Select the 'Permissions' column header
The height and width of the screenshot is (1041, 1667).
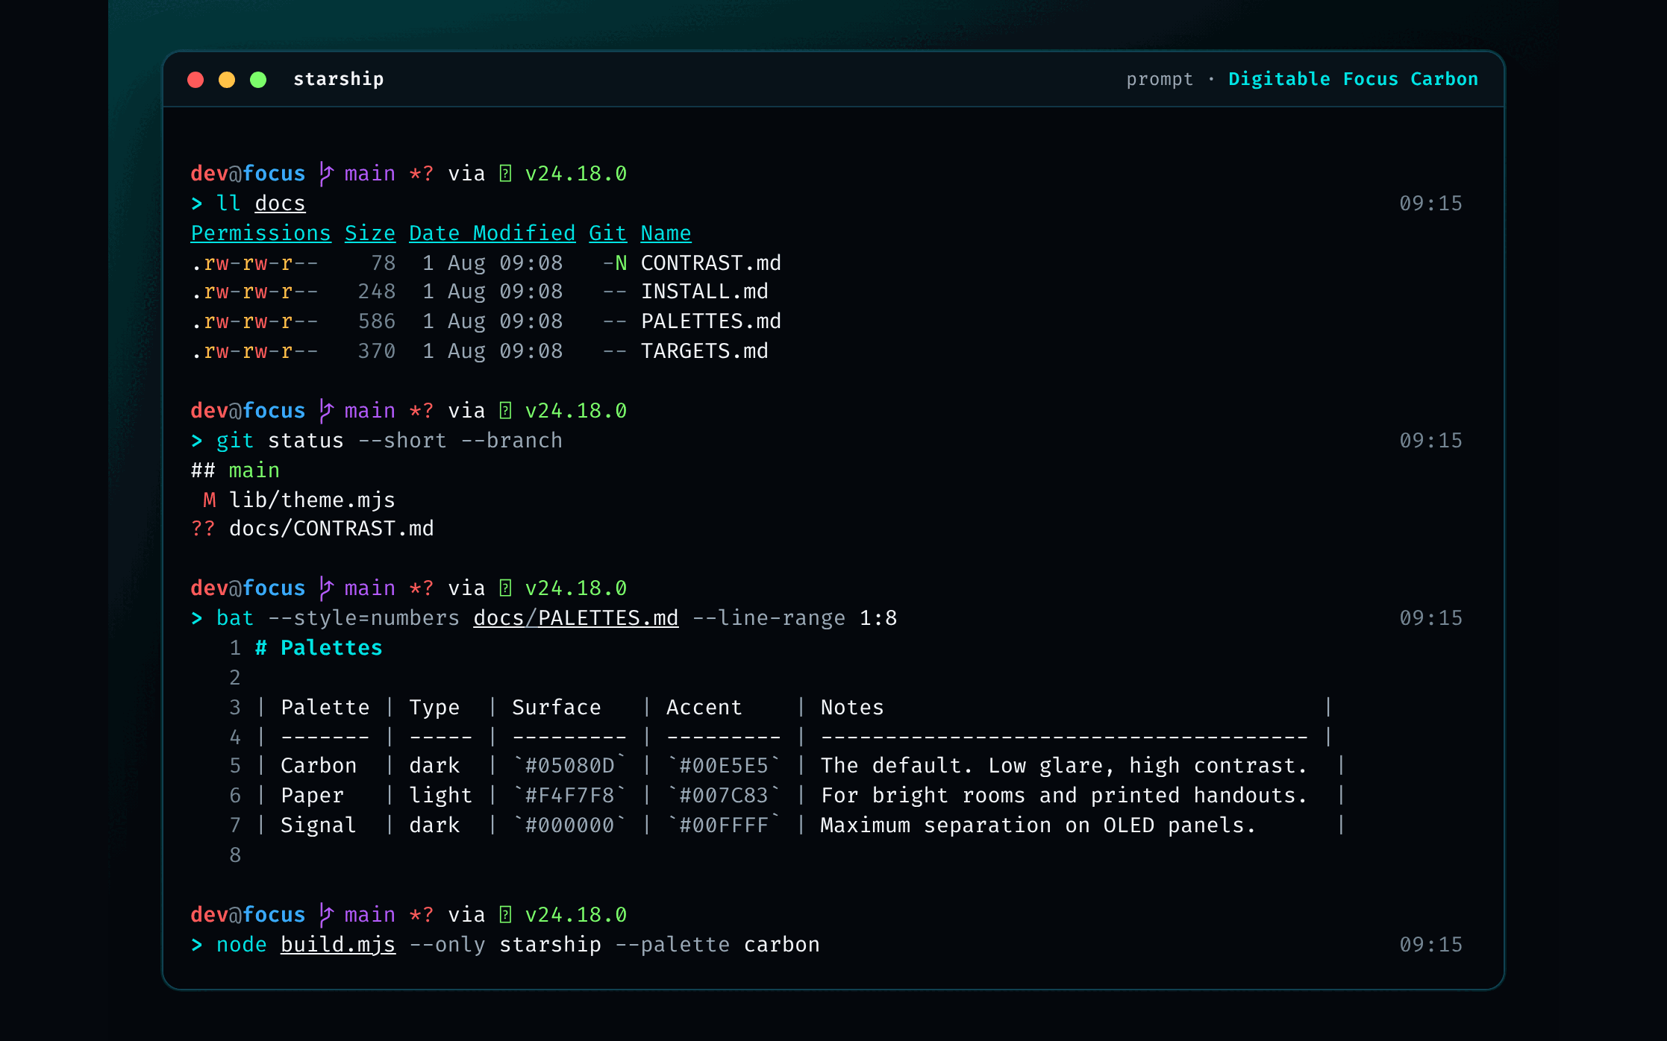pos(260,233)
